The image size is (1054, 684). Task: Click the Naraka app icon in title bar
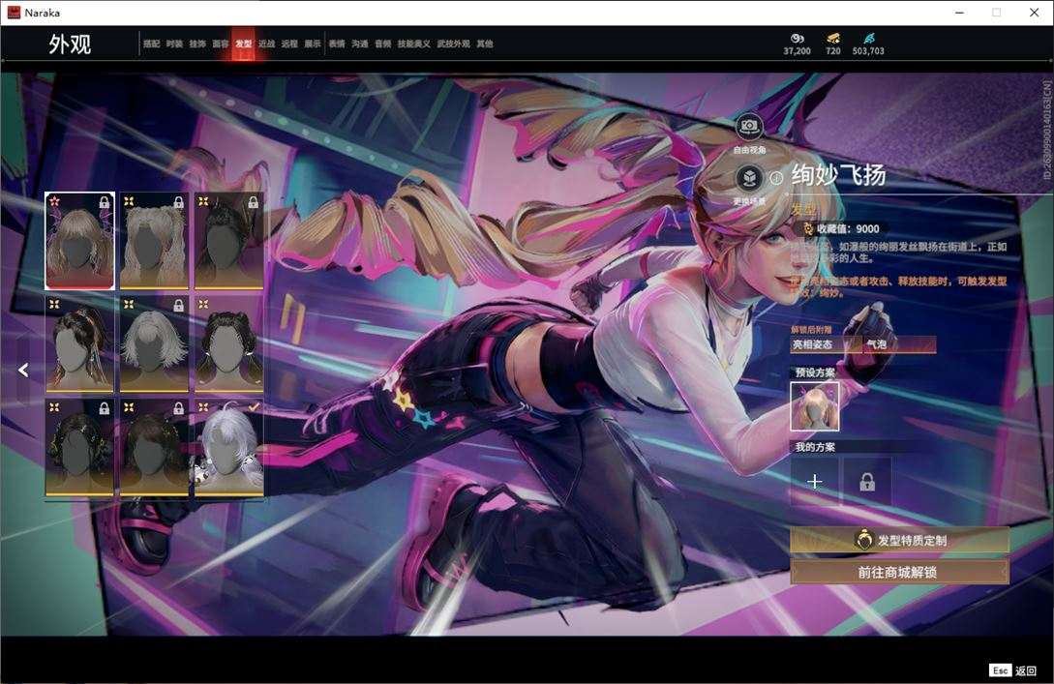coord(14,13)
